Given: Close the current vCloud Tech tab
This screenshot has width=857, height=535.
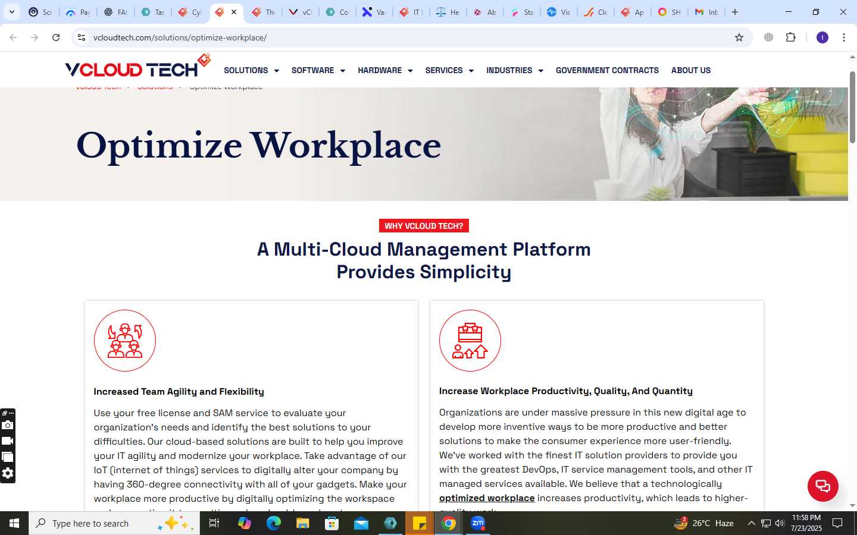Looking at the screenshot, I should tap(234, 12).
